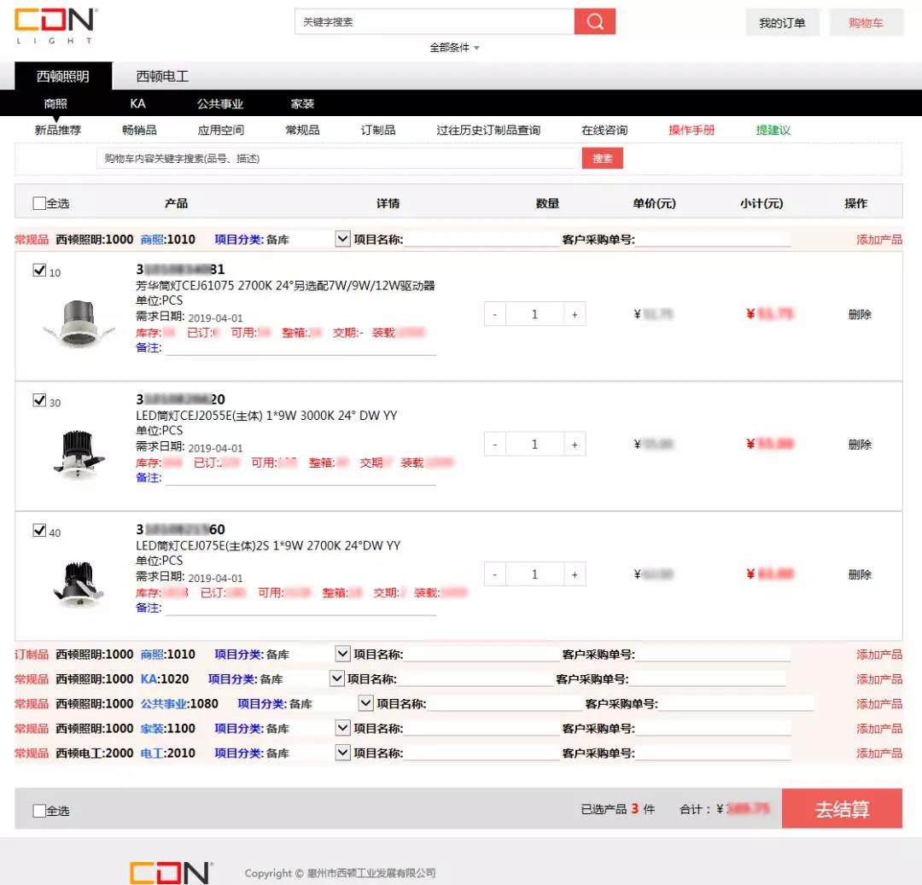Increase quantity for LED筒灯CEJ2055E item
Viewport: 922px width, 885px height.
tap(575, 445)
